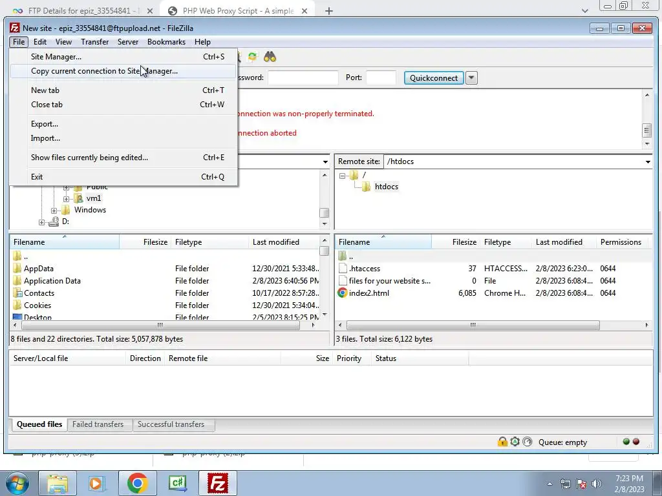Click the Password input field

pos(303,77)
